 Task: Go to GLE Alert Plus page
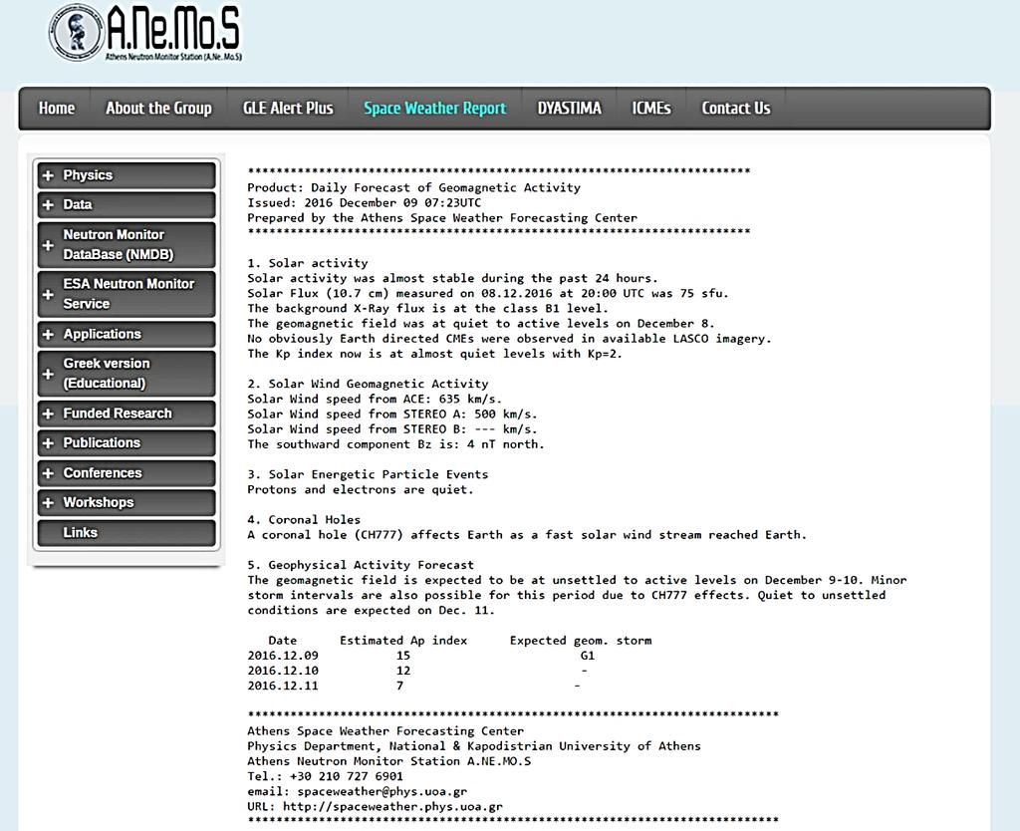click(288, 108)
